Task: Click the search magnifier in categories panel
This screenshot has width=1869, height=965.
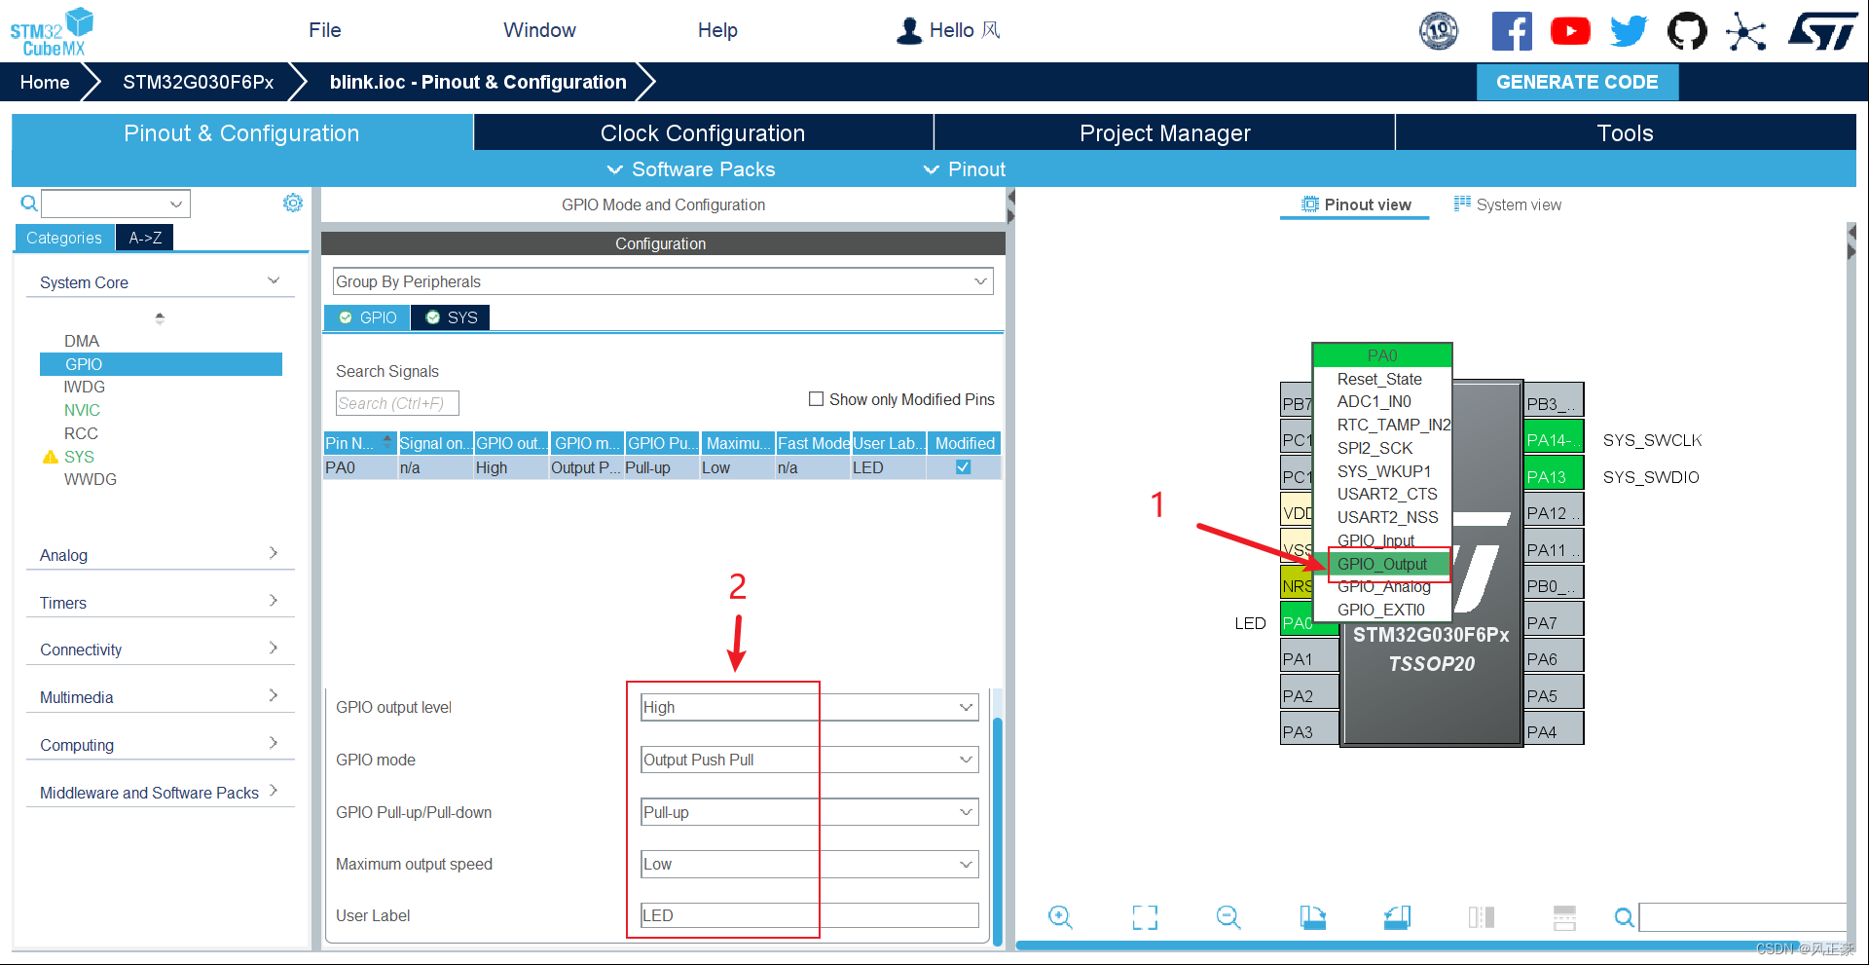Action: coord(29,203)
